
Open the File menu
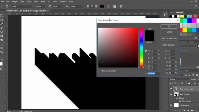click(x=2, y=2)
